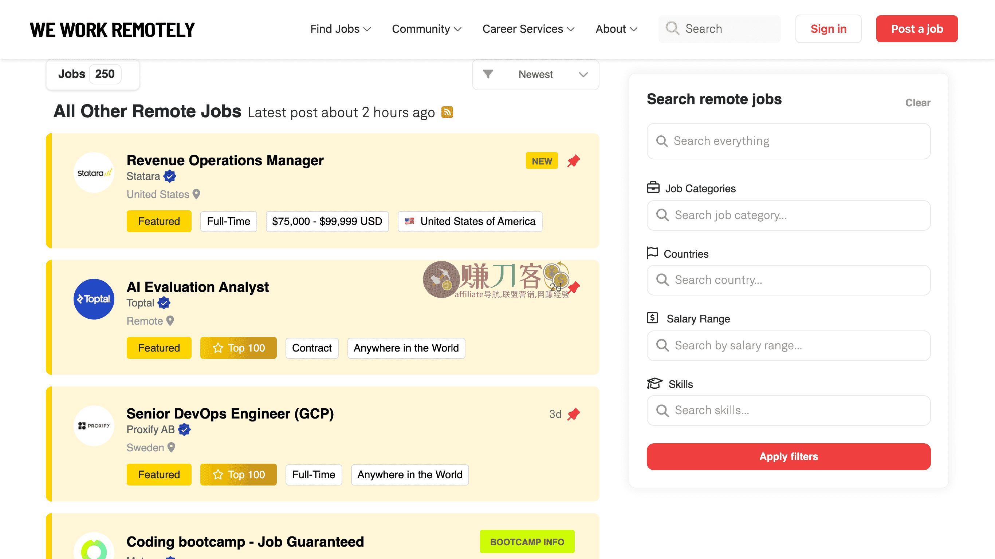Open Senior DevOps Engineer (GCP) listing
This screenshot has width=995, height=559.
(x=230, y=413)
